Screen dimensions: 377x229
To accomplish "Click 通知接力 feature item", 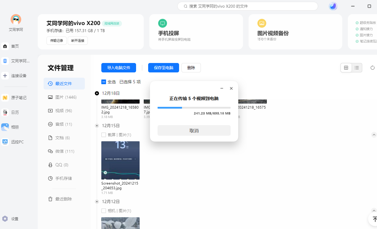I will (364, 29).
